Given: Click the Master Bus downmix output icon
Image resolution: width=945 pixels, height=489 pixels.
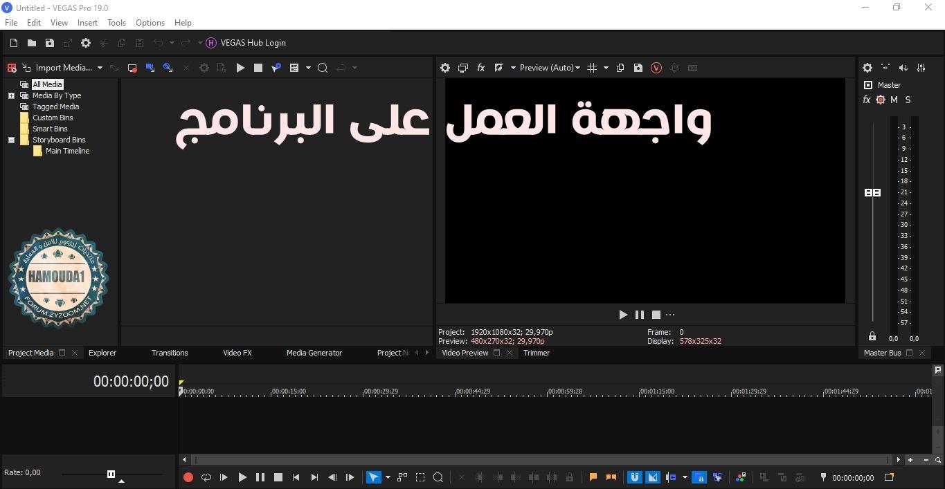Looking at the screenshot, I should pos(885,68).
